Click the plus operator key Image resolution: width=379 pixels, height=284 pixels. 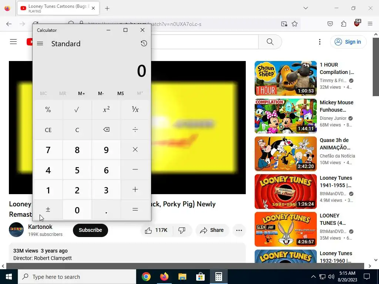coord(135,190)
